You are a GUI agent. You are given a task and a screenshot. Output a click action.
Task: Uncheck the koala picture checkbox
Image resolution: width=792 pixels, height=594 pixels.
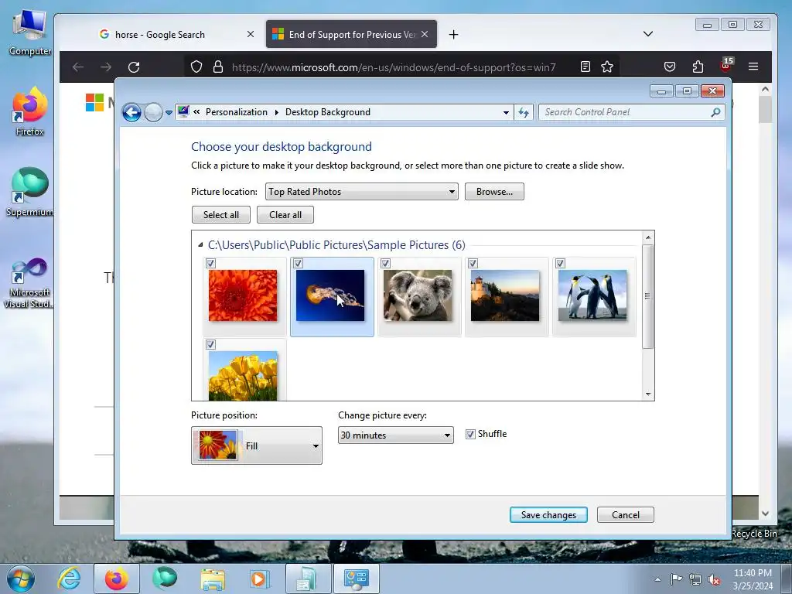[385, 263]
